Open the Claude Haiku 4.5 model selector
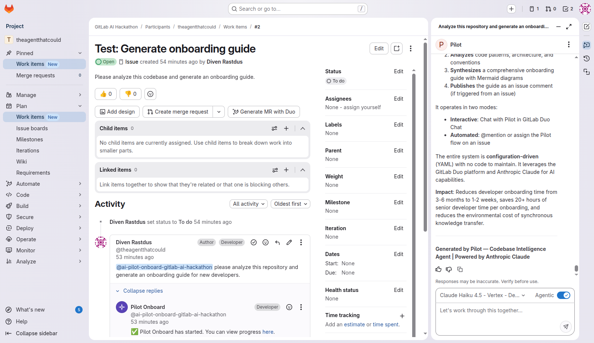The width and height of the screenshot is (594, 343). [x=482, y=295]
